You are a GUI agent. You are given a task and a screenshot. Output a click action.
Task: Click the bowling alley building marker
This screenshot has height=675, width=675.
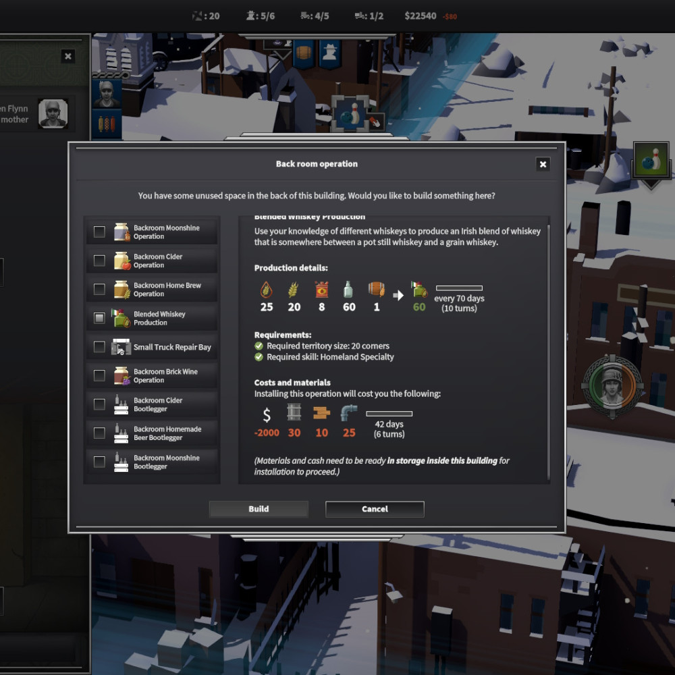pos(350,112)
